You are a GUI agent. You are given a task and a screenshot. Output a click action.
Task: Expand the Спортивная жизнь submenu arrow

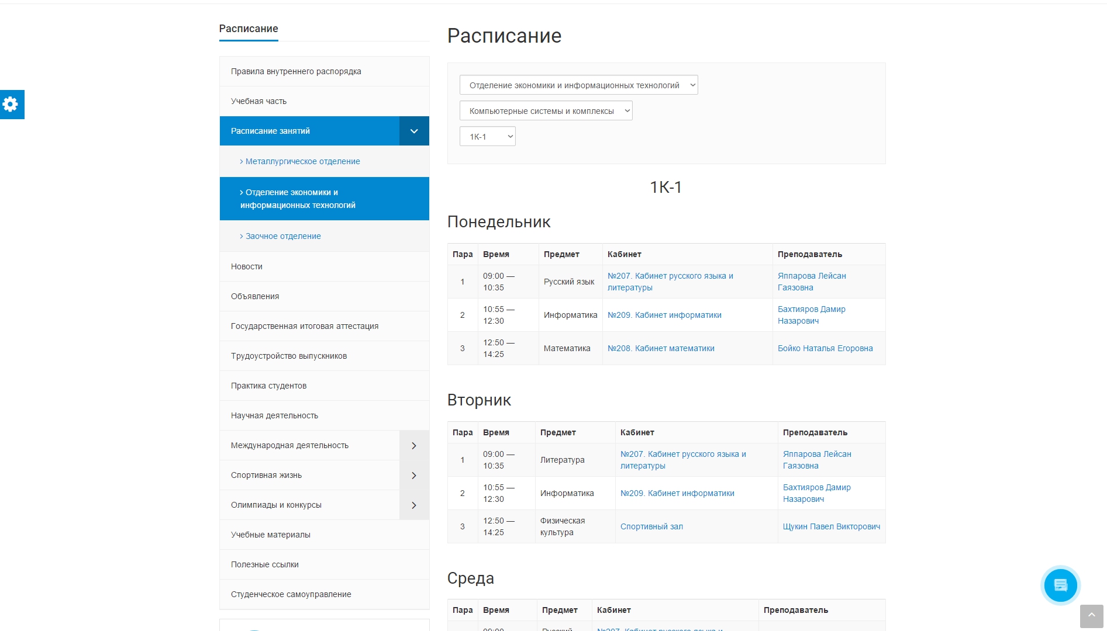click(x=414, y=476)
